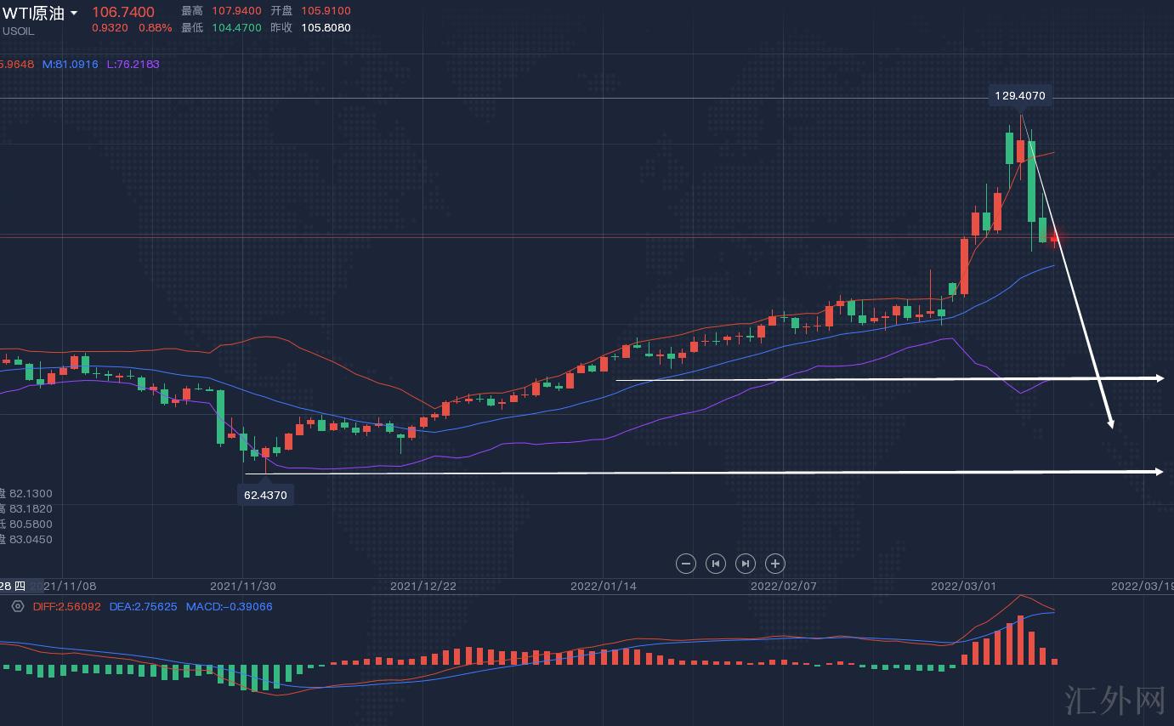Zoom in chart with the plus button
Screen dimensions: 1174x726
coord(774,564)
